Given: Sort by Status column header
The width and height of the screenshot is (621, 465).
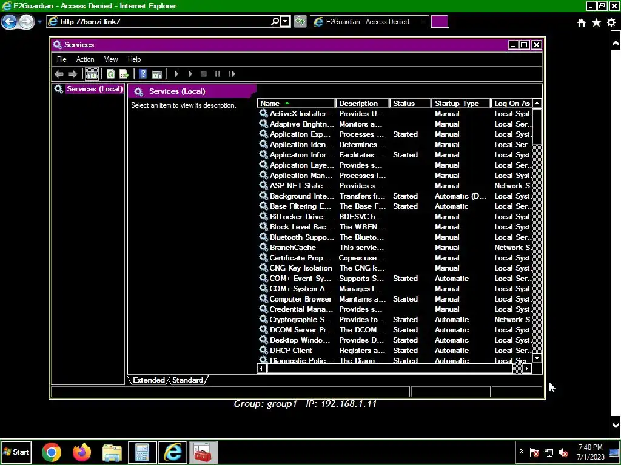Looking at the screenshot, I should coord(411,103).
